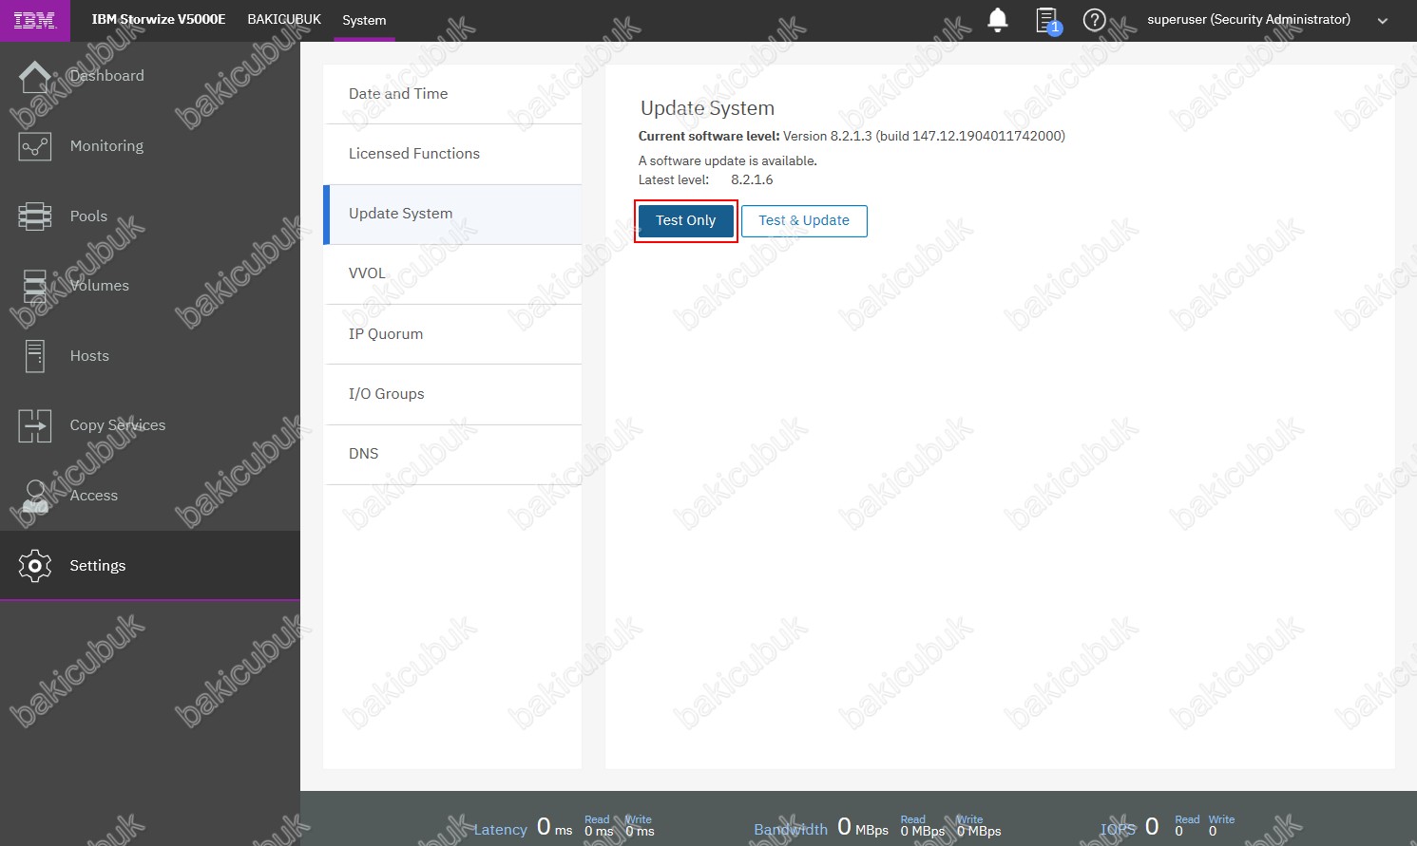
Task: Open the IP Quorum section
Action: pos(452,334)
